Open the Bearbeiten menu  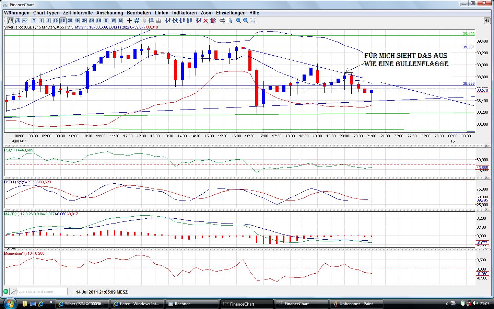pos(139,13)
